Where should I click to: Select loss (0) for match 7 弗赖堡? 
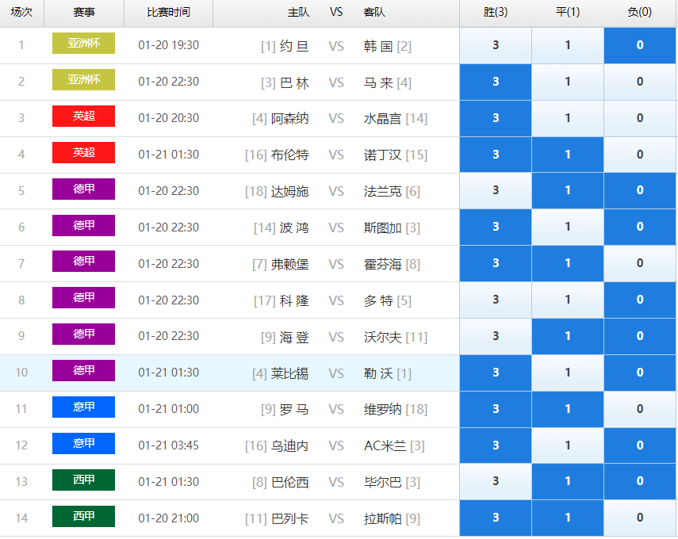point(640,263)
